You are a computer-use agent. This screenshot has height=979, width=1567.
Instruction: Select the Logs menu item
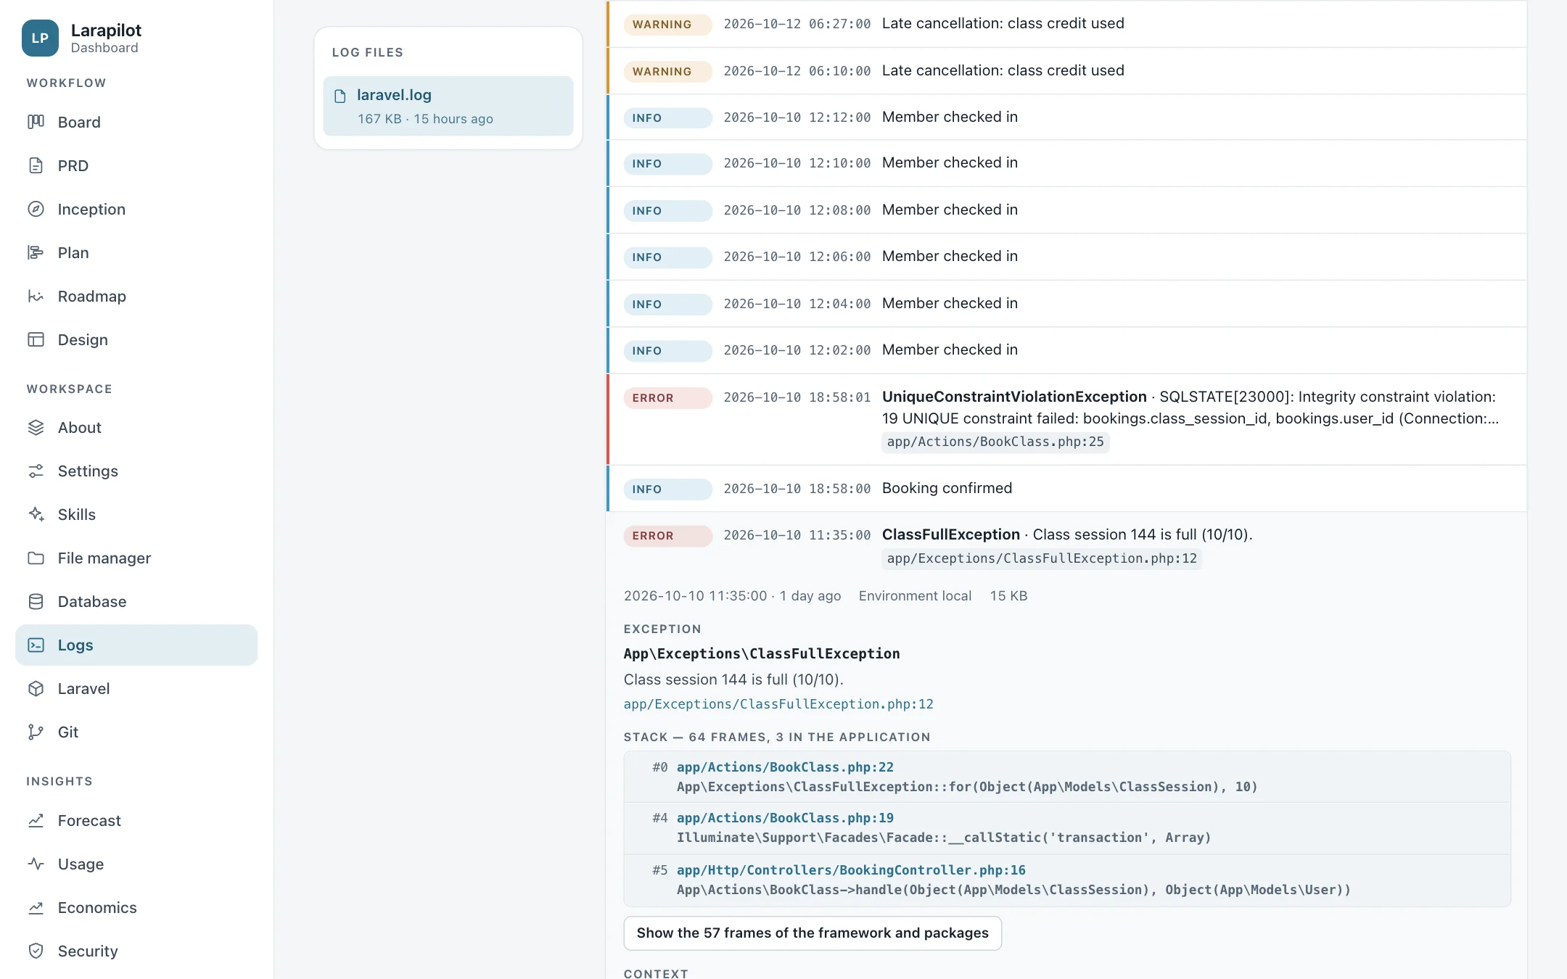click(136, 645)
